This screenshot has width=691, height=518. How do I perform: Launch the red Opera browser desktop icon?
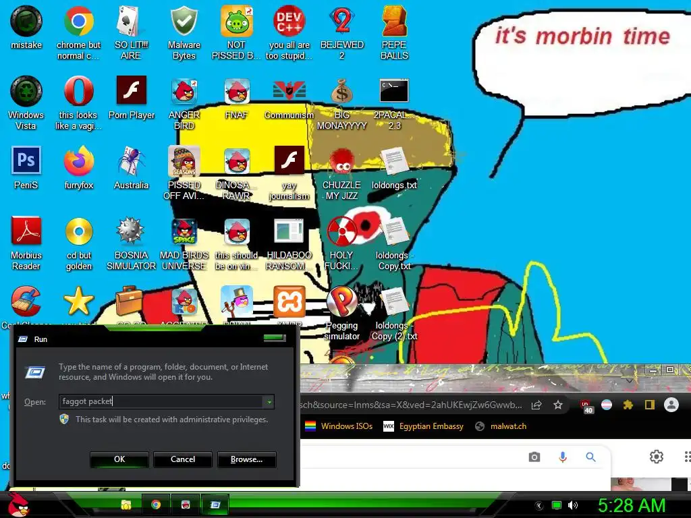pos(78,103)
